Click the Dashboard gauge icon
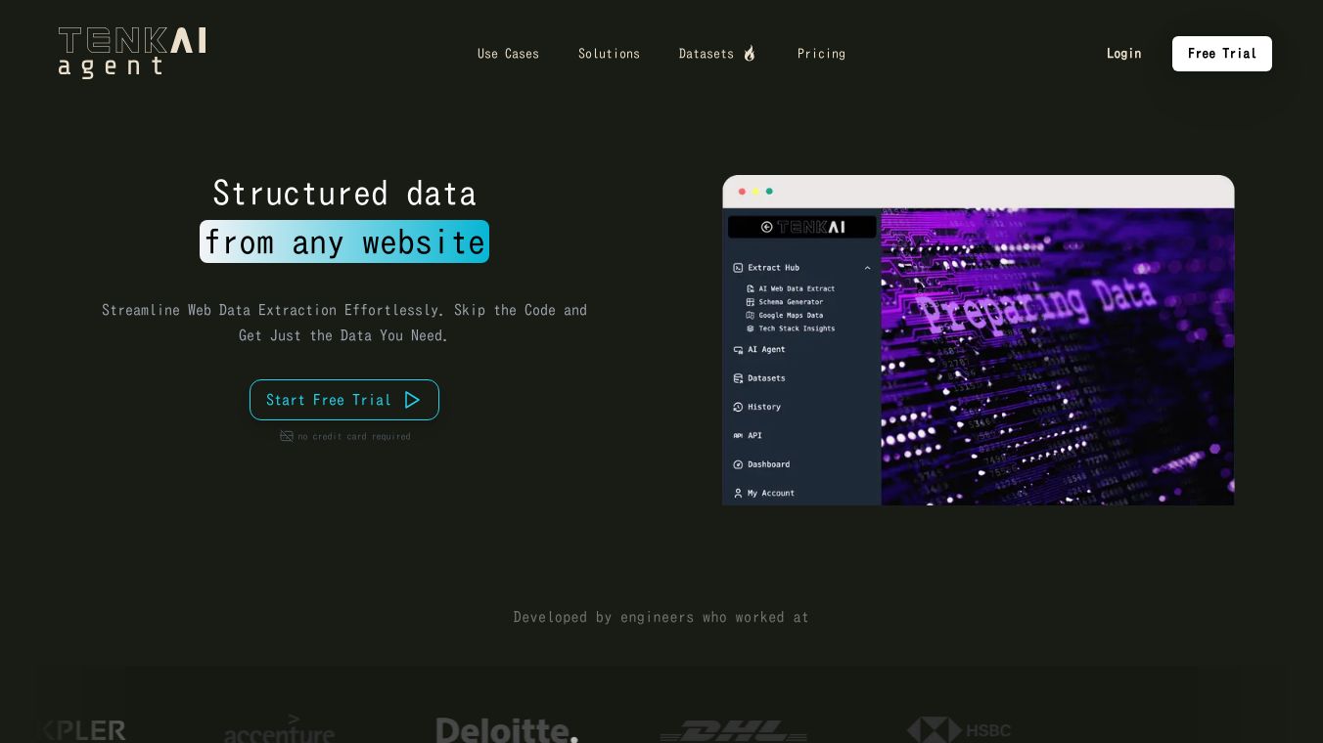The height and width of the screenshot is (743, 1323). (x=738, y=464)
